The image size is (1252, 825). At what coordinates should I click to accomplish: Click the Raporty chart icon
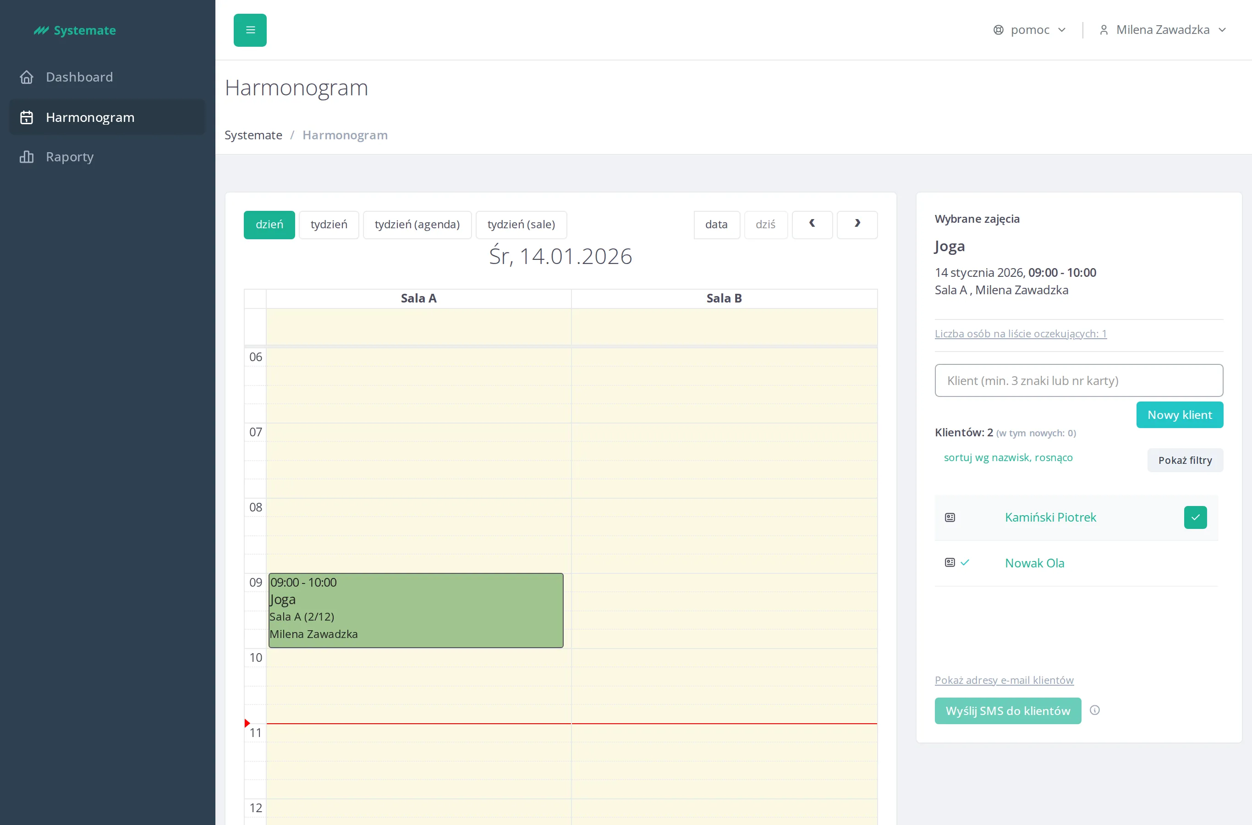pyautogui.click(x=26, y=157)
